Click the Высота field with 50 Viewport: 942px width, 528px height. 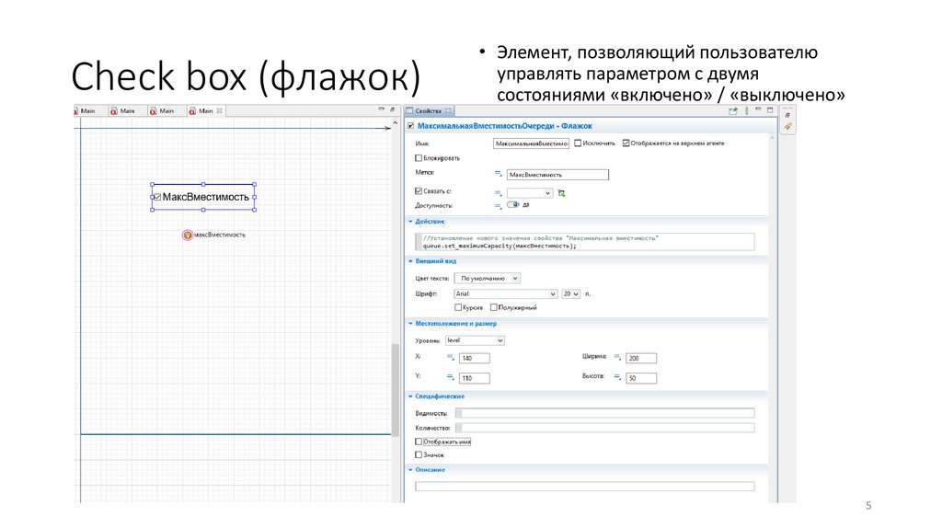tap(641, 378)
